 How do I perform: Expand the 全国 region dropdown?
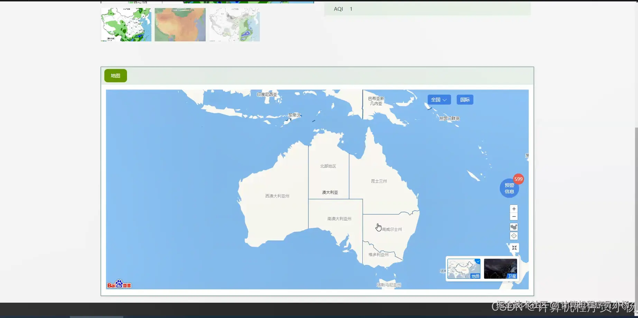[x=439, y=100]
